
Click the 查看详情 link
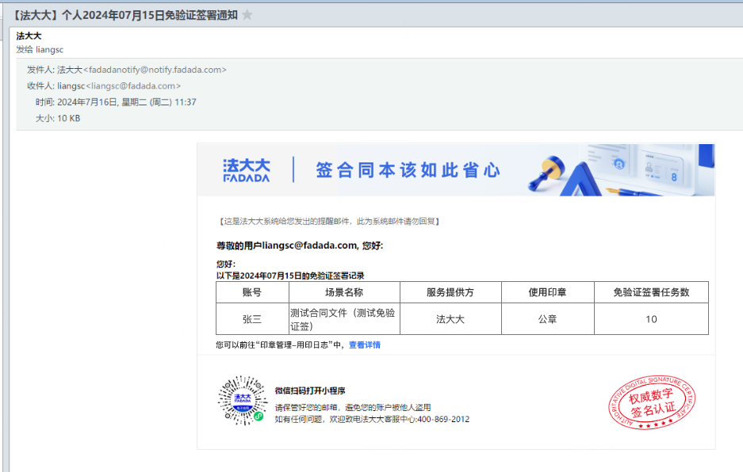[x=365, y=344]
